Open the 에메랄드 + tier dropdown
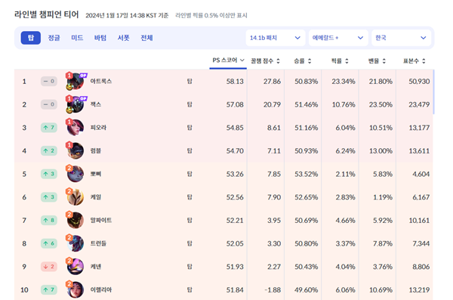 (x=338, y=38)
